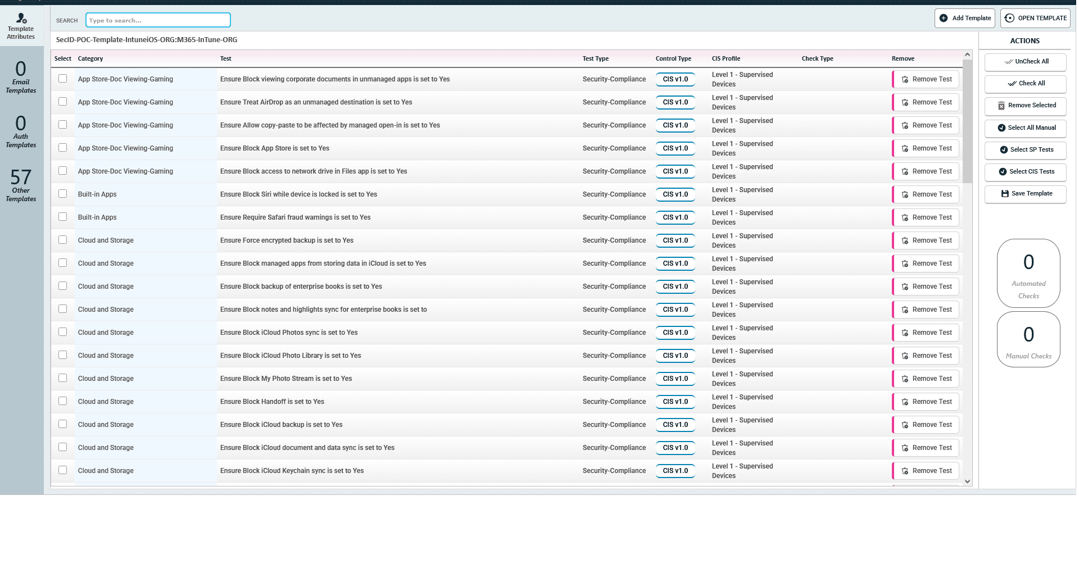This screenshot has height=582, width=1079.
Task: Click the plus icon on Add Template
Action: [944, 18]
